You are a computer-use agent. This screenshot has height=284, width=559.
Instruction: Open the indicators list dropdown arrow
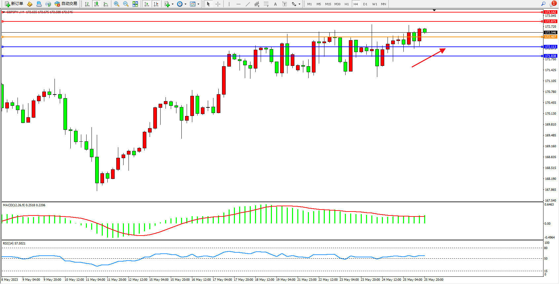pos(172,4)
